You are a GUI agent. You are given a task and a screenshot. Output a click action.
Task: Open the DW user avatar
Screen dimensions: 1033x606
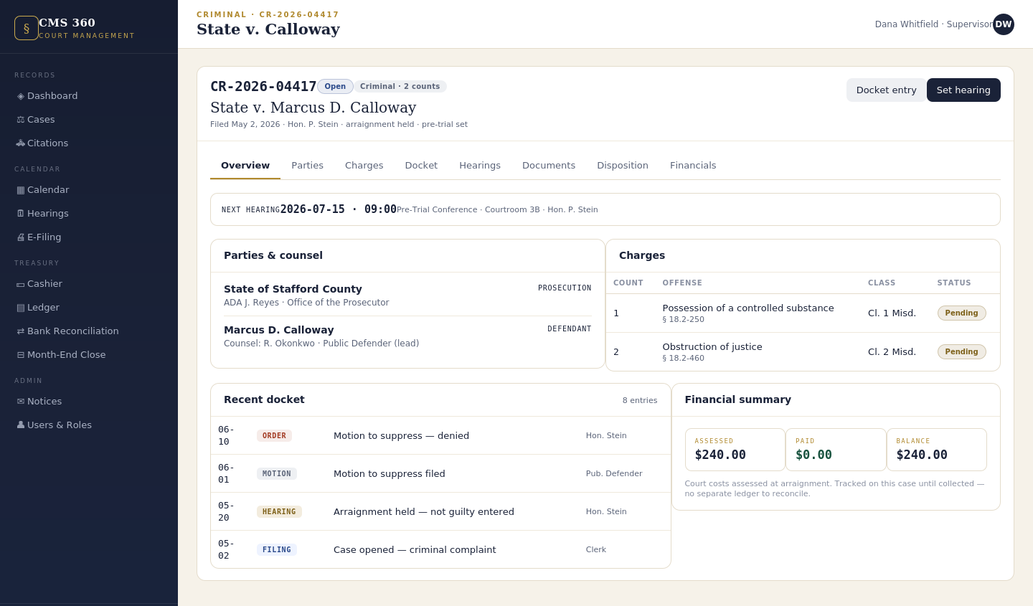click(1004, 24)
